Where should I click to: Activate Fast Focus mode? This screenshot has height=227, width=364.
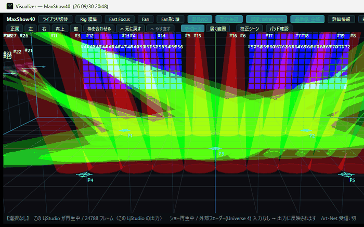(120, 19)
